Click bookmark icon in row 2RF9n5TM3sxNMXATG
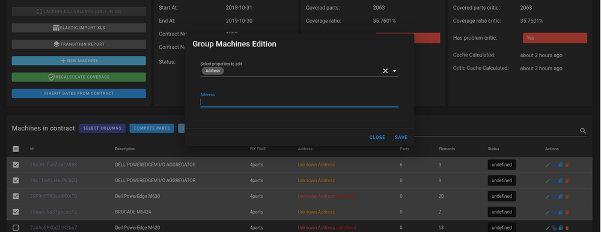Screen dimensions: 601x232 click(x=560, y=197)
